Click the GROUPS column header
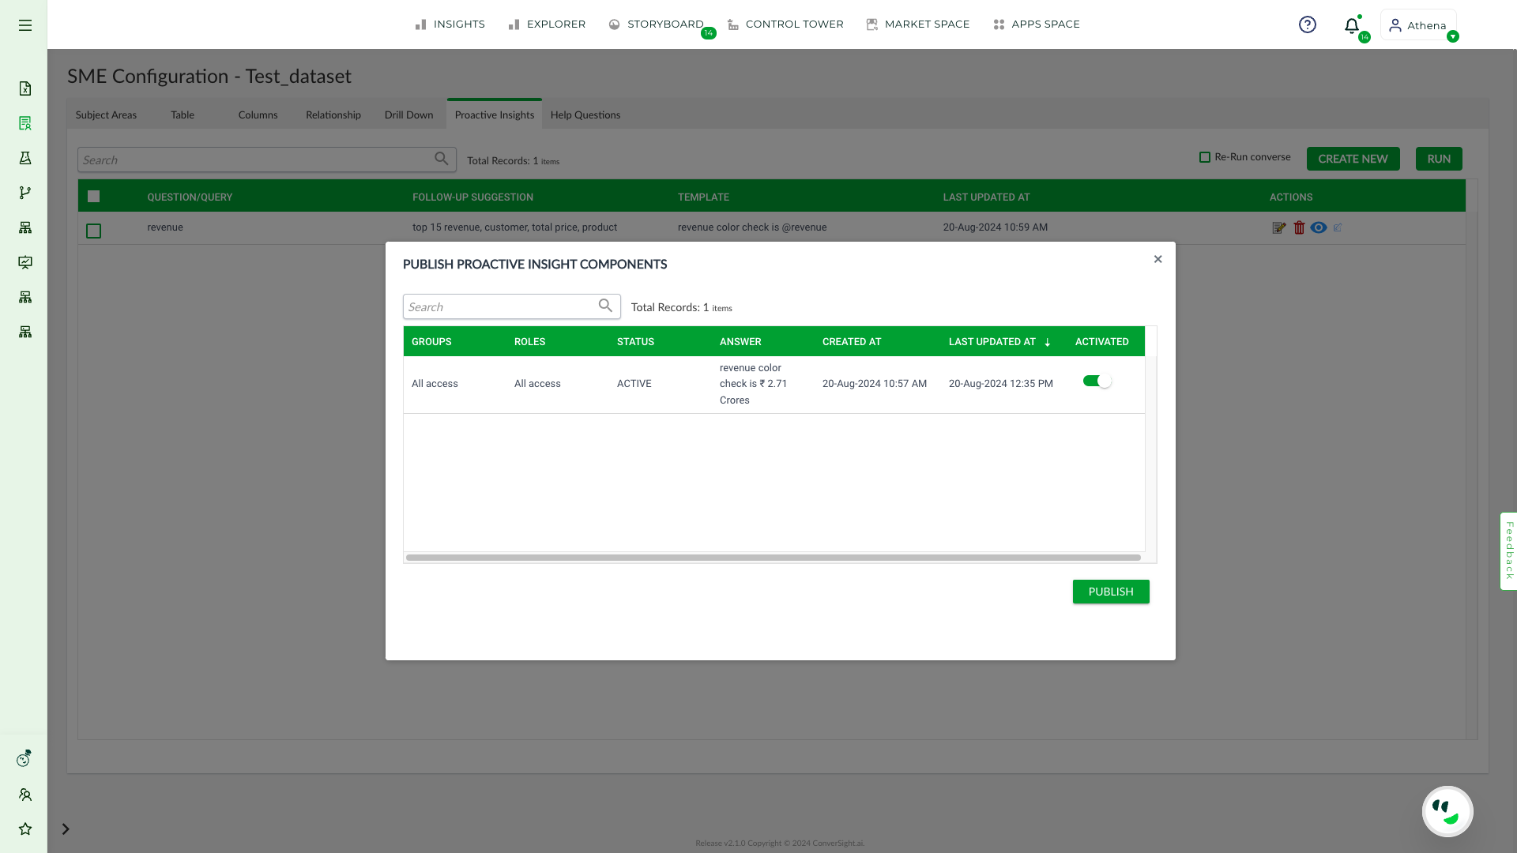The image size is (1517, 853). click(431, 342)
